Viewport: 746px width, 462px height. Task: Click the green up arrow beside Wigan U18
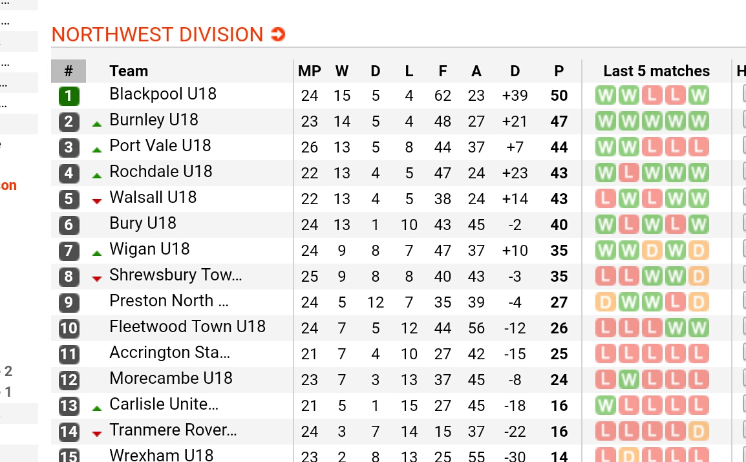pyautogui.click(x=97, y=253)
